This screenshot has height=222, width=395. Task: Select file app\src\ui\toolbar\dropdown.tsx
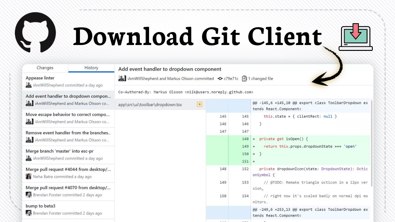[x=160, y=105]
